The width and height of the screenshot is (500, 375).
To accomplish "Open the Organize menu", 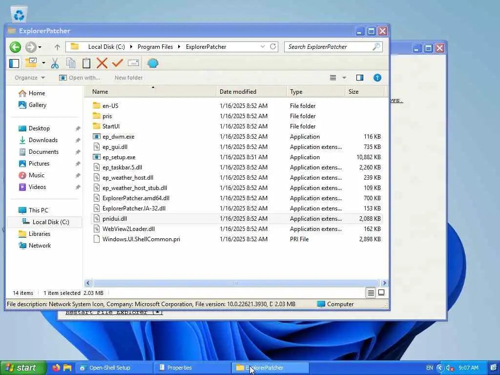I will pyautogui.click(x=30, y=78).
